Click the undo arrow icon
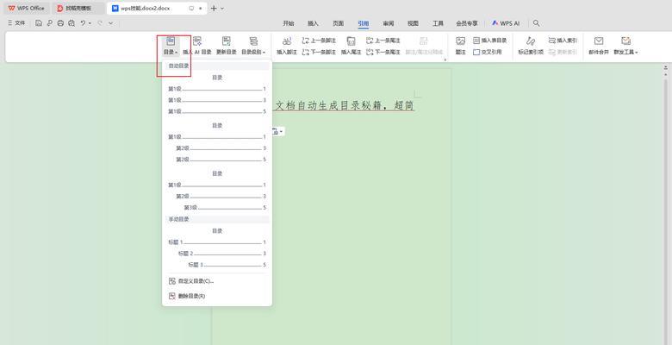Image resolution: width=672 pixels, height=345 pixels. click(x=83, y=23)
